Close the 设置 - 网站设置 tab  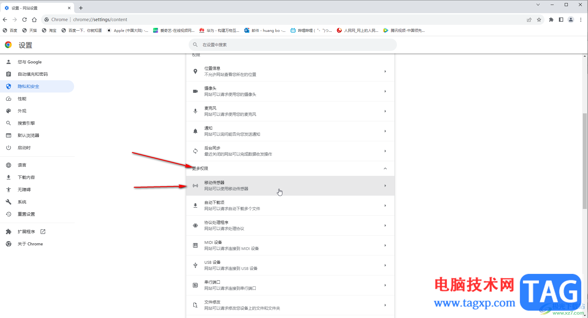point(69,8)
